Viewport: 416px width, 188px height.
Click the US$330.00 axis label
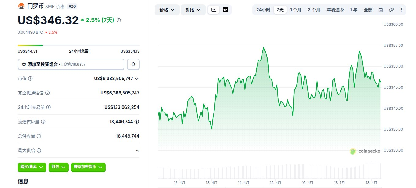(393, 150)
